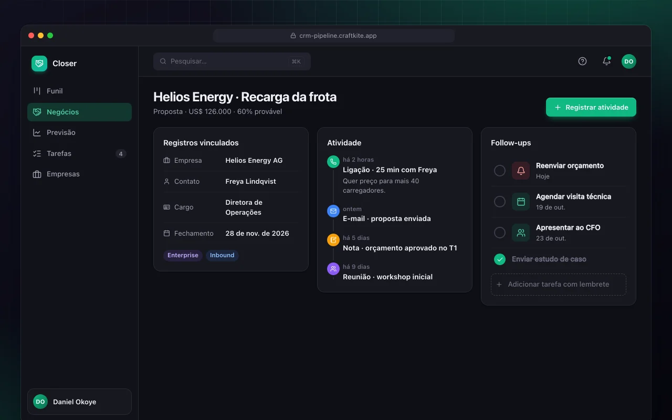Open the help question mark icon

click(582, 61)
